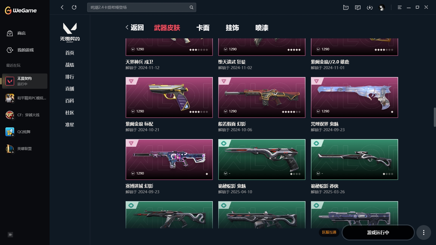
Task: Switch to the 卡面 tab
Action: tap(203, 28)
